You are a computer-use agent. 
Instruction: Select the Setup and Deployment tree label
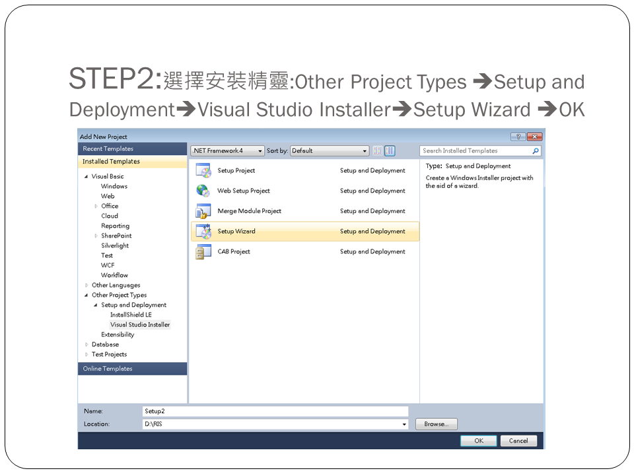coord(134,305)
